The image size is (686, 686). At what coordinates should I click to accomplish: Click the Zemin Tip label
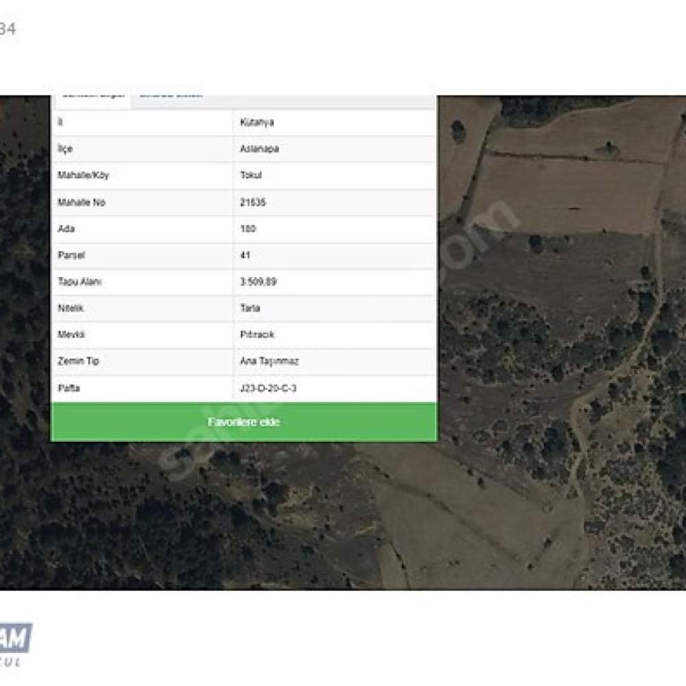tap(79, 361)
